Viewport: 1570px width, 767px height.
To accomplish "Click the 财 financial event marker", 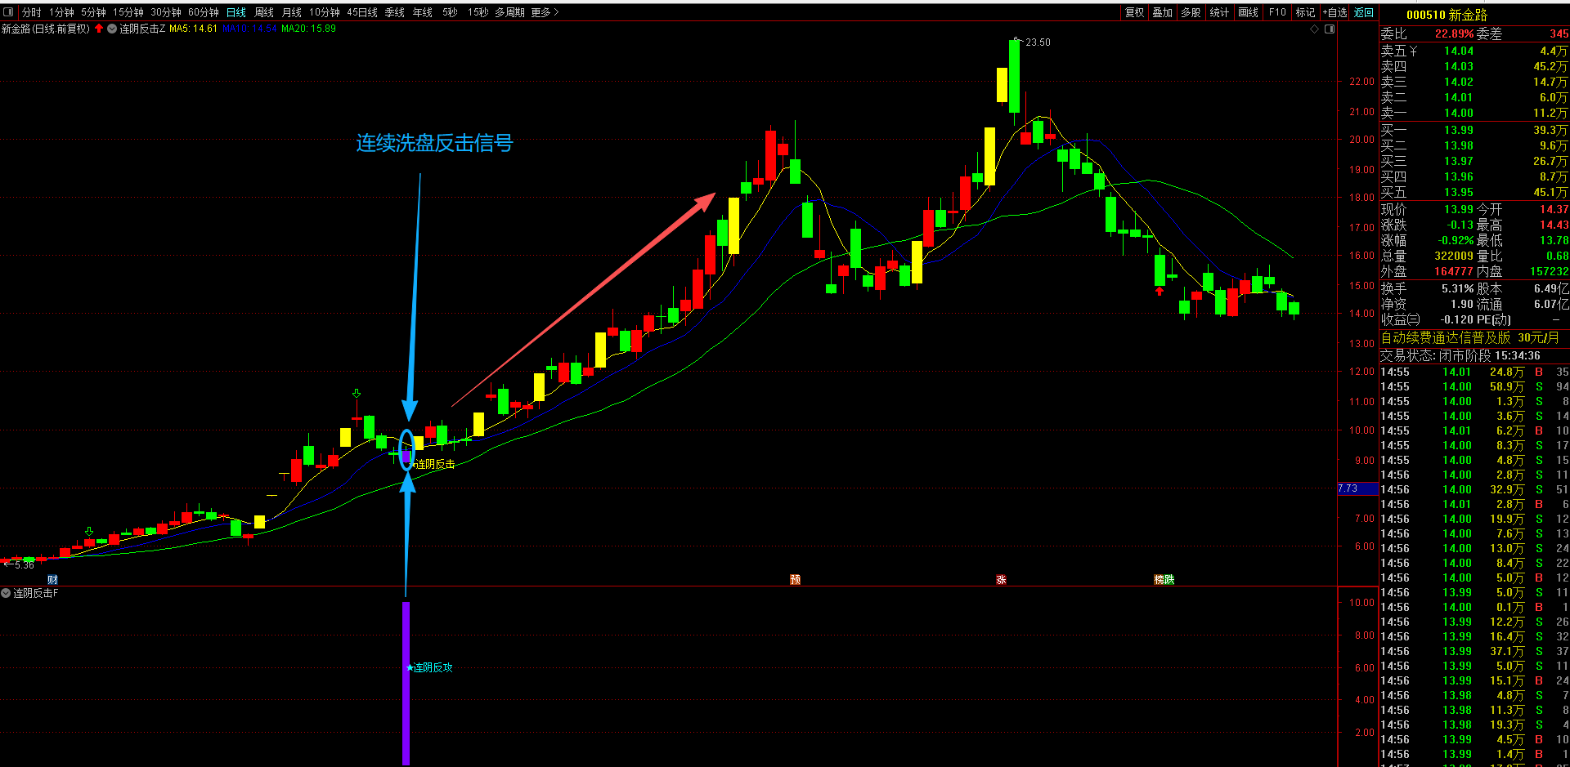I will point(52,580).
